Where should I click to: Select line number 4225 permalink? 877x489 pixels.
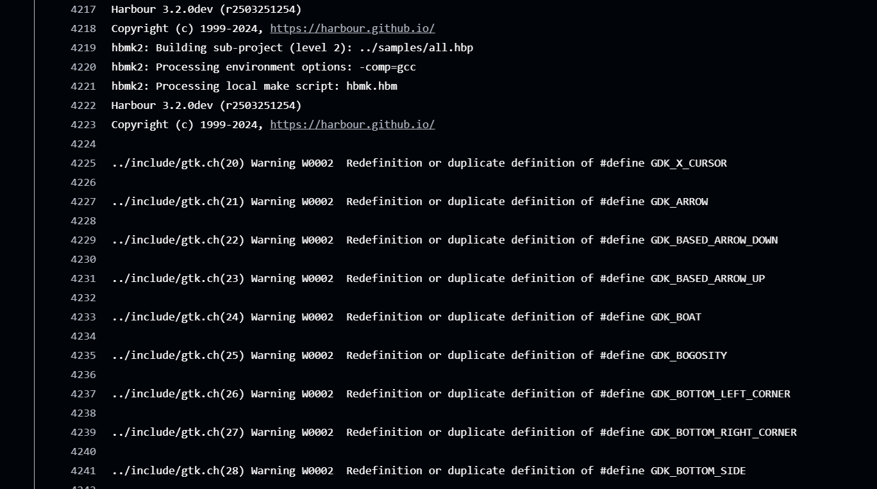click(x=83, y=163)
